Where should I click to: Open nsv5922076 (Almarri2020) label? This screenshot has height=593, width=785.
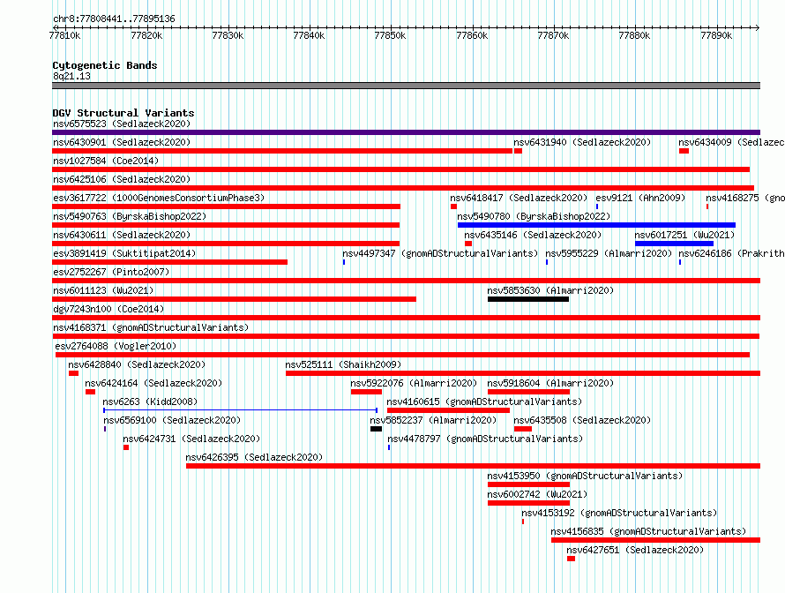tap(414, 383)
